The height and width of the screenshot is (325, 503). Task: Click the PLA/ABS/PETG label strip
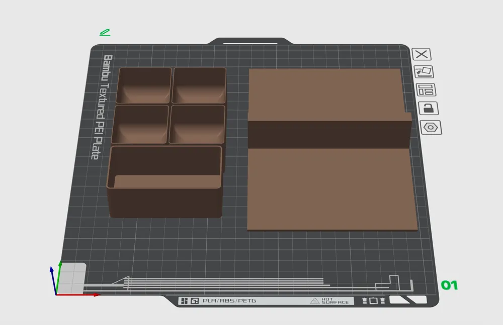coord(229,301)
